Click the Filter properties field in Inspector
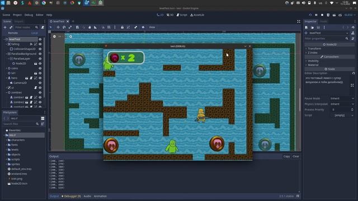This screenshot has height=201, width=358. pos(327,39)
